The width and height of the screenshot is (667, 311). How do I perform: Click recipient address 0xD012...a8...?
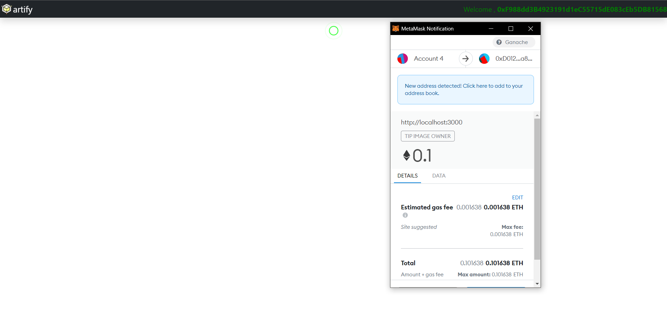514,59
